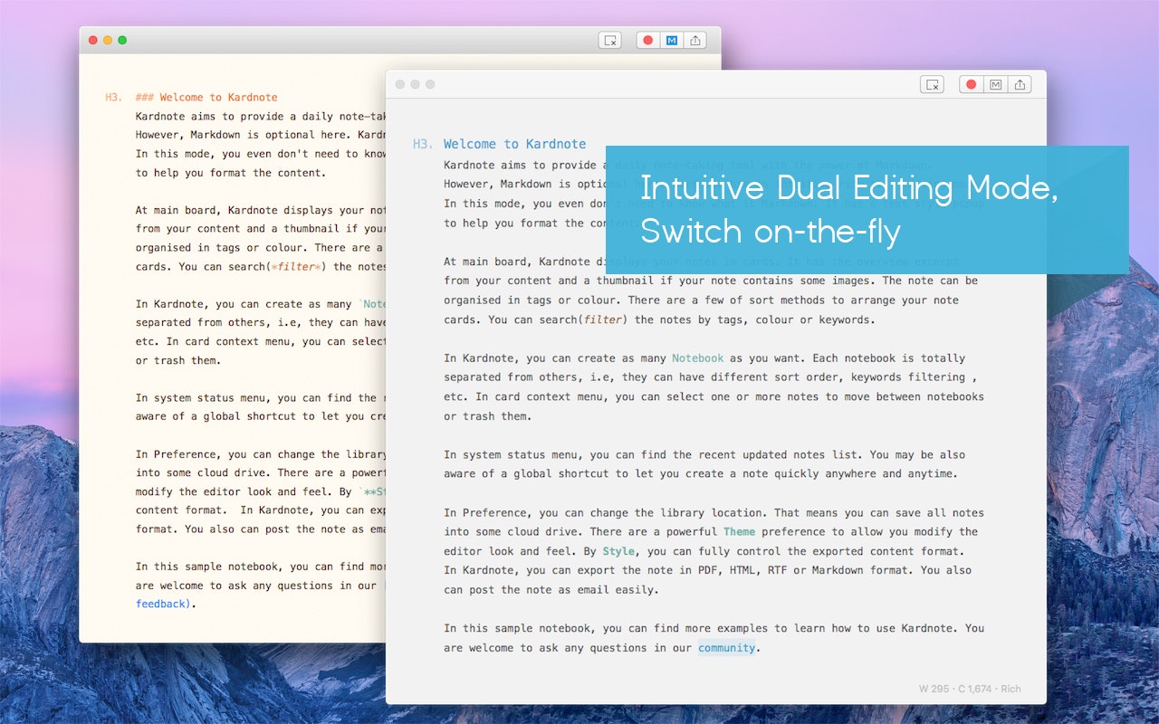1159x724 pixels.
Task: Click the W 295 · C 1,674 · Rich status text
Action: (x=970, y=689)
